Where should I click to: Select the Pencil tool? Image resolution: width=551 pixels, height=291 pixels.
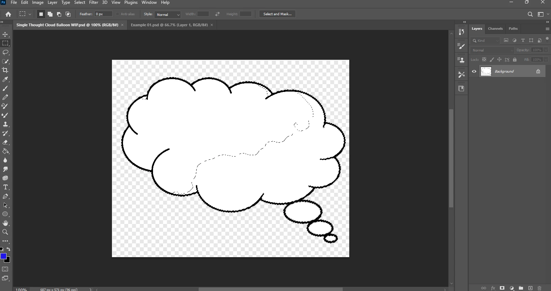tap(5, 97)
